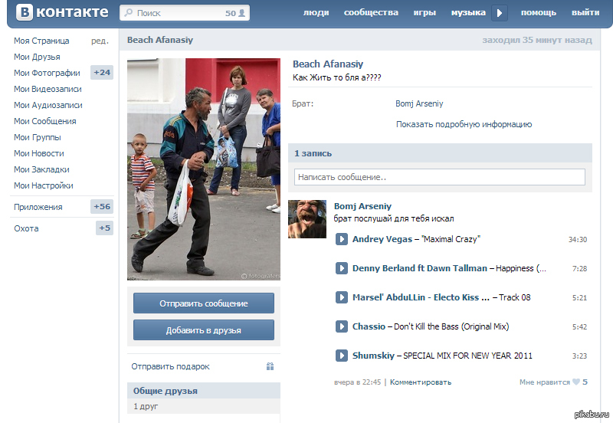Click the header music player play icon
The image size is (613, 423).
pyautogui.click(x=500, y=13)
